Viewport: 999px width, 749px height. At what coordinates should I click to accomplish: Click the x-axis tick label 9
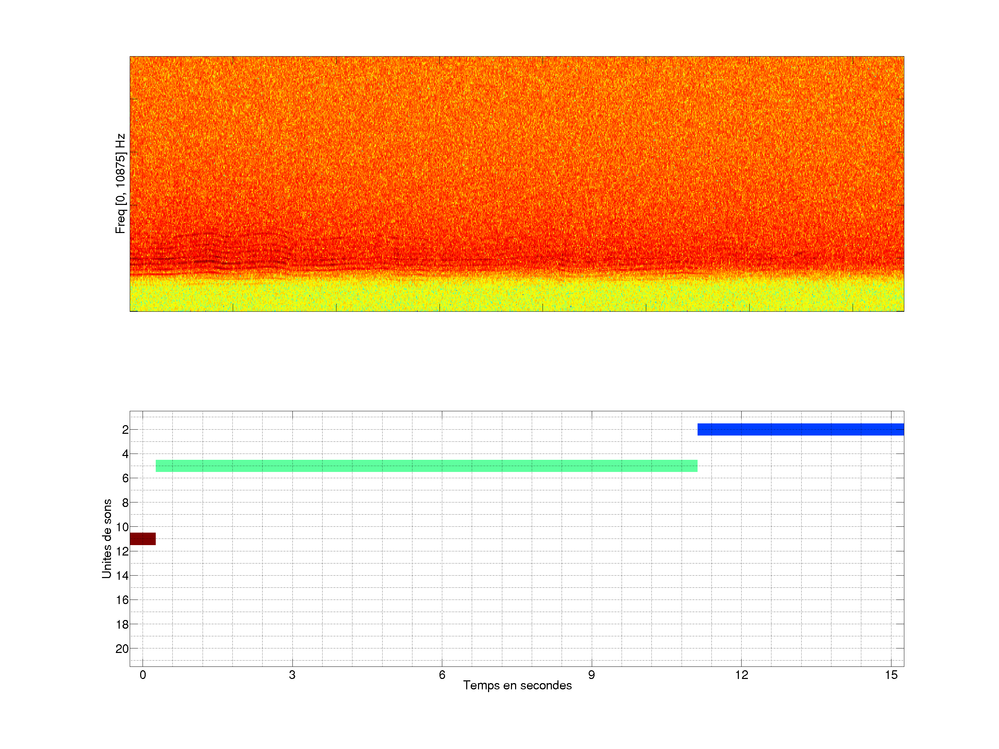click(x=592, y=675)
